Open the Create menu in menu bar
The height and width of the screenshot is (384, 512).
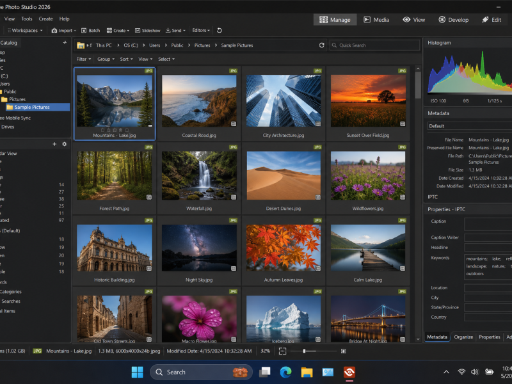click(45, 19)
